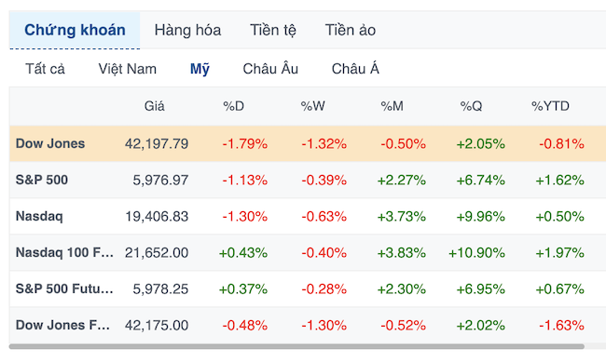Click the Giá column header
This screenshot has width=606, height=362.
154,106
